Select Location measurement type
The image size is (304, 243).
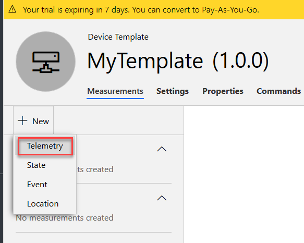pyautogui.click(x=43, y=204)
